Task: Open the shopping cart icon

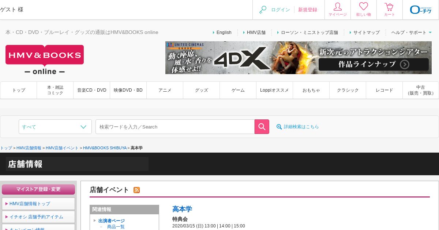Action: click(389, 7)
